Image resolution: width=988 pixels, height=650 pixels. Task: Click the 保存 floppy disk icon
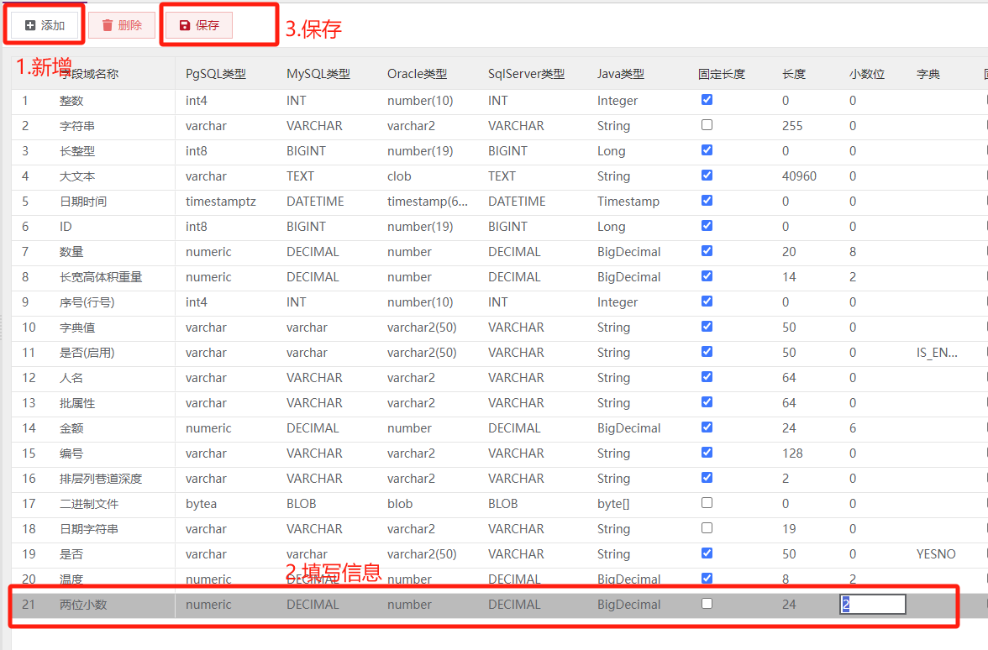185,25
